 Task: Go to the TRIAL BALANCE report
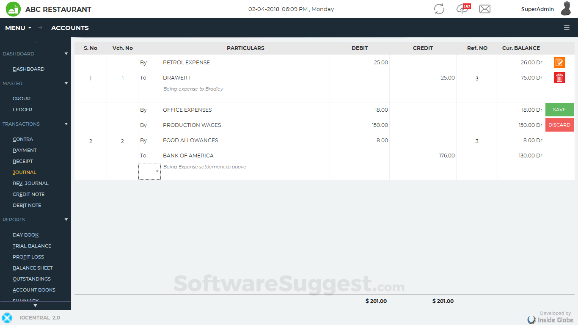point(32,245)
